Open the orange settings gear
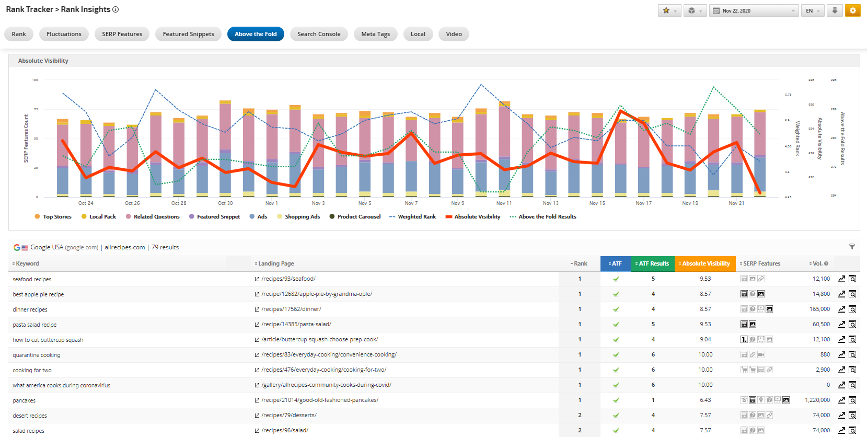Viewport: 867px width, 437px height. (x=852, y=10)
